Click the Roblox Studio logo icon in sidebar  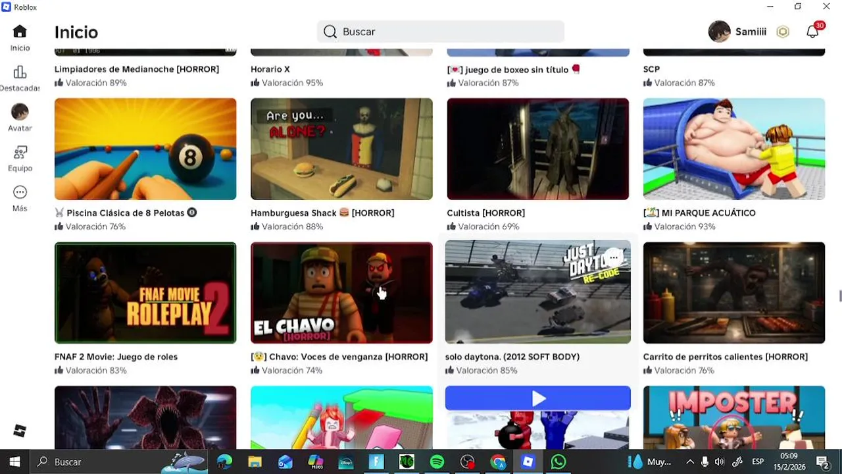[20, 431]
